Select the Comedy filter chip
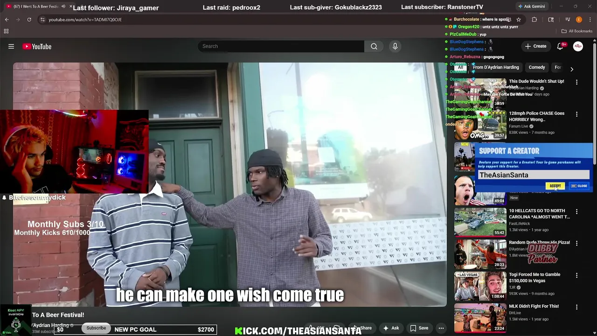 click(537, 67)
